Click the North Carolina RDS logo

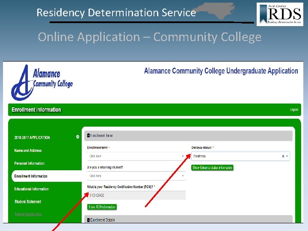tap(280, 14)
